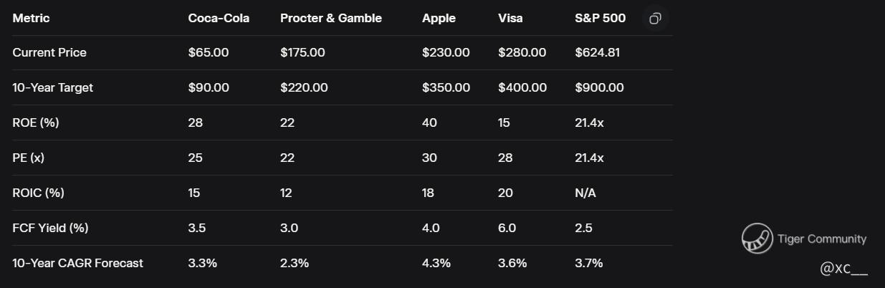Screen dimensions: 885x288
Task: Click the @XC__ username handle
Action: click(x=843, y=269)
